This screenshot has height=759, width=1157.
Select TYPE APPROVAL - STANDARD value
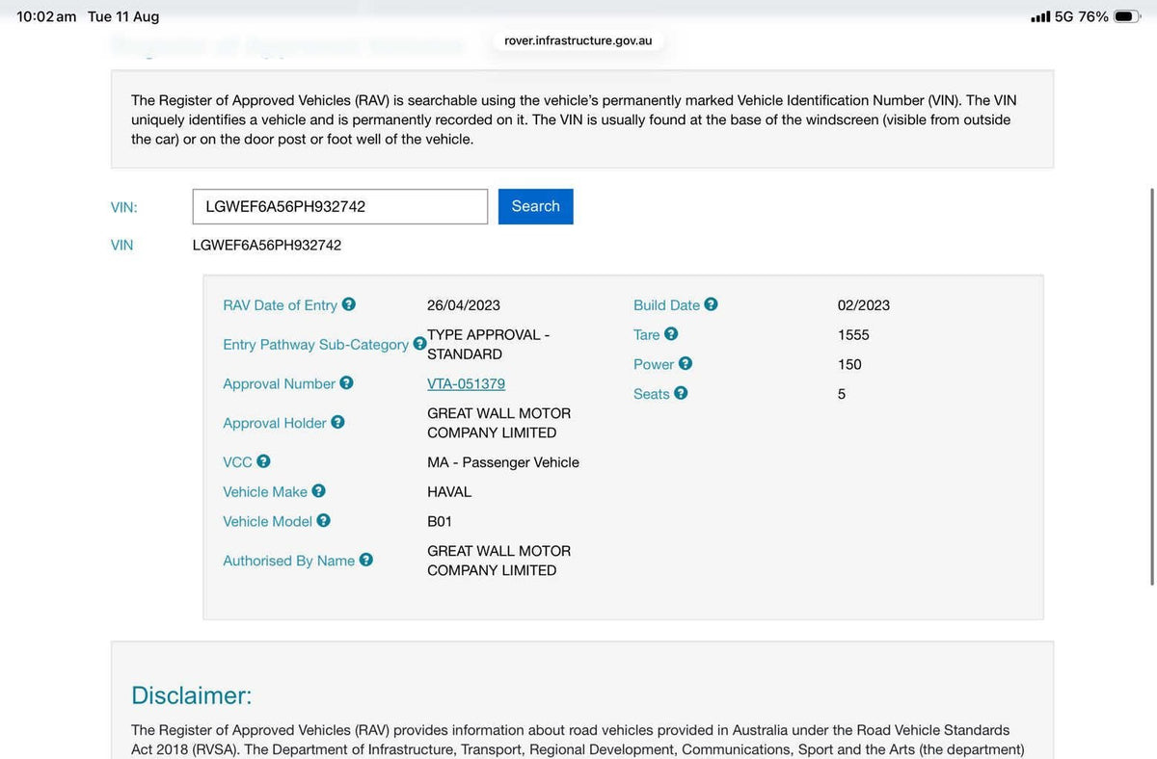click(489, 344)
